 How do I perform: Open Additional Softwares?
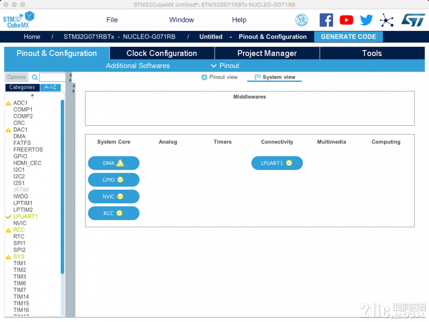tap(138, 66)
